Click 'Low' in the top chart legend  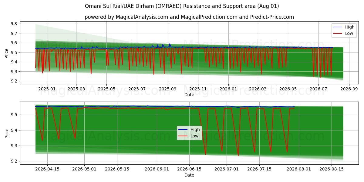[349, 33]
